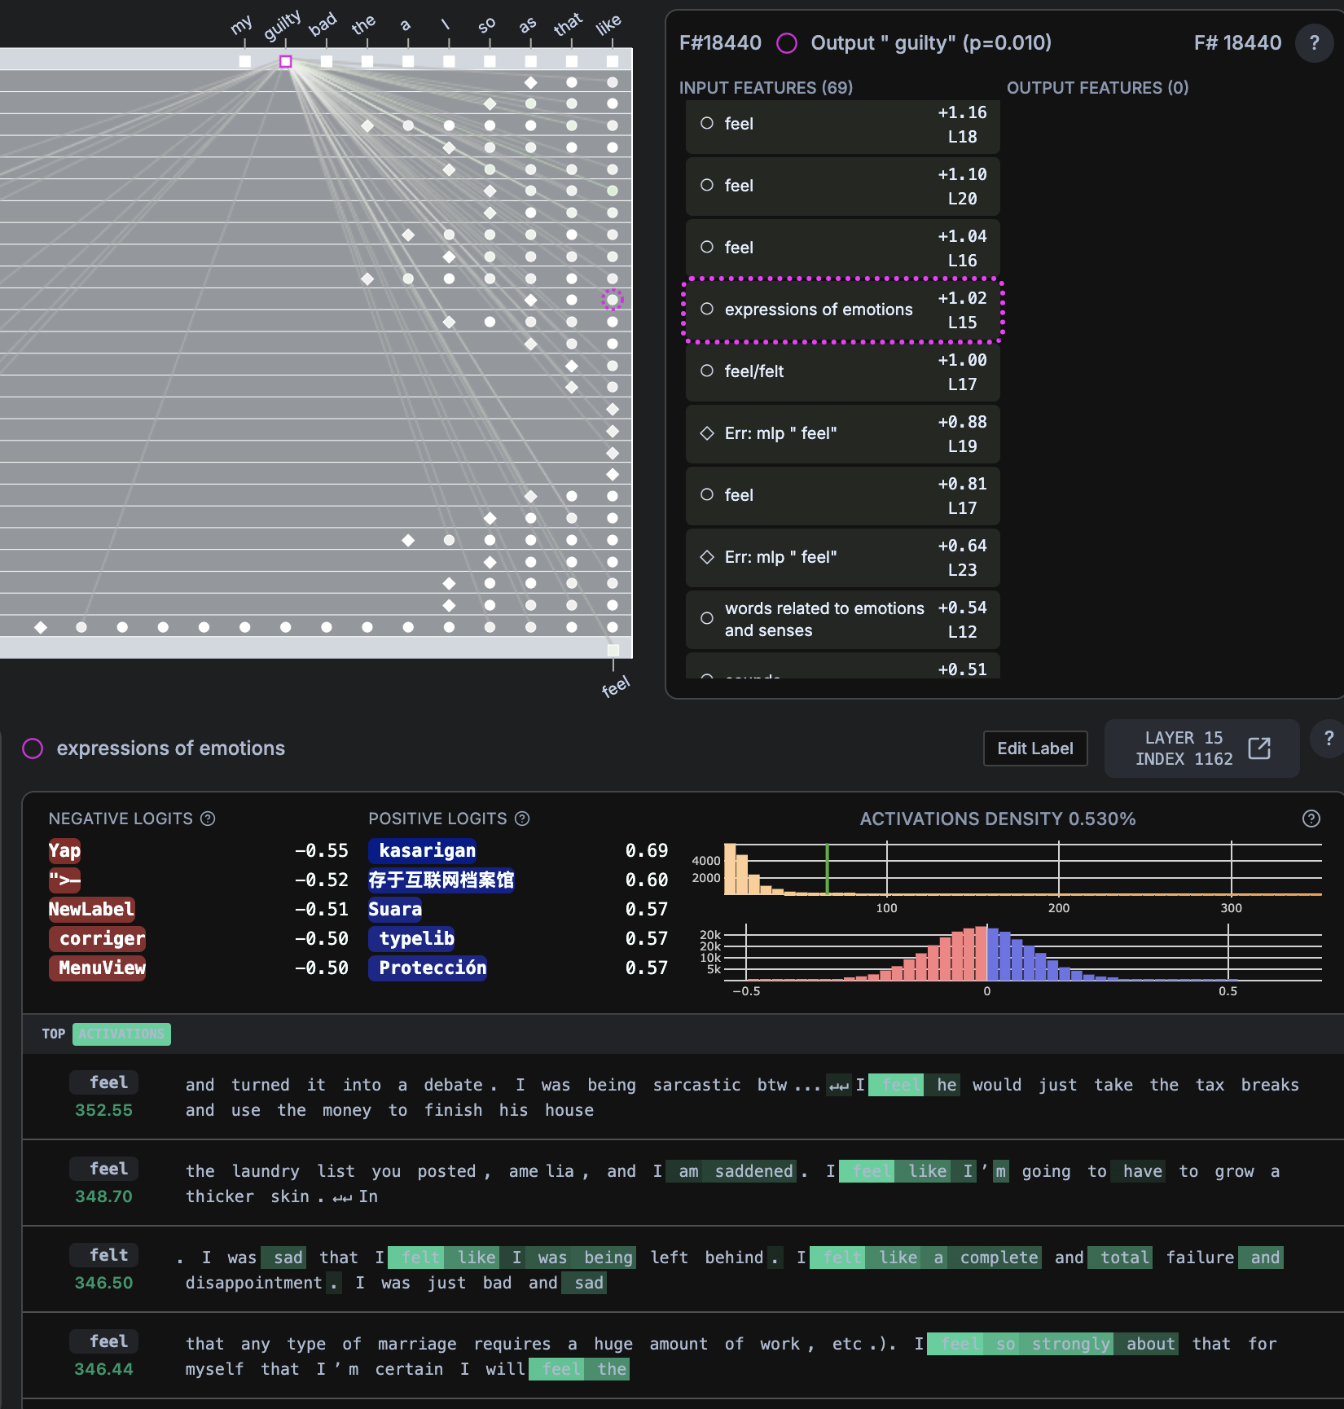This screenshot has height=1409, width=1344.
Task: Click the purple circle beside expressions of emotions title
Action: click(33, 748)
